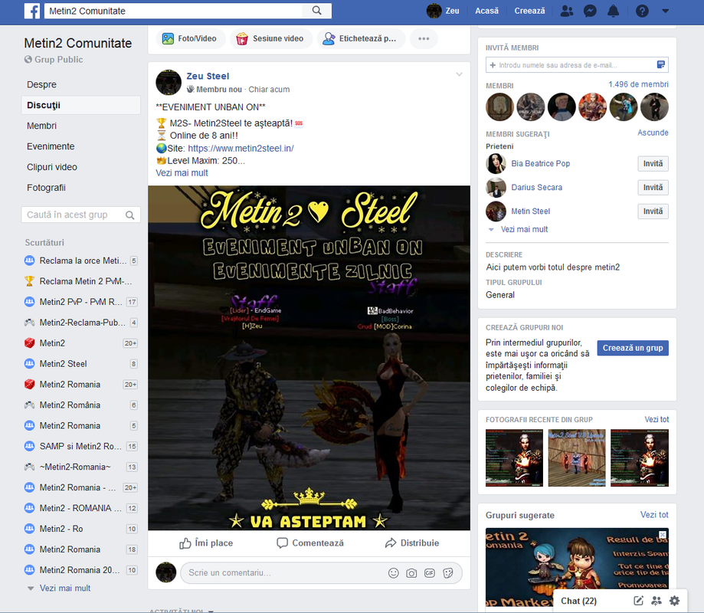Image resolution: width=704 pixels, height=613 pixels.
Task: Insert emoji icon in comment box
Action: 393,573
